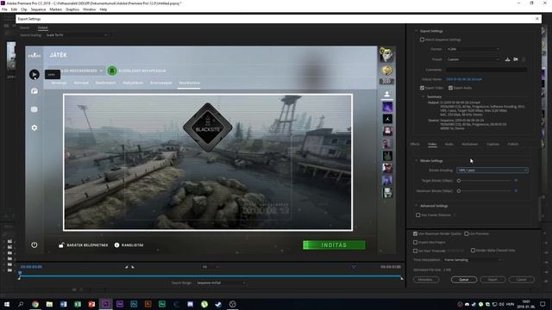Screen dimensions: 552x310
Task: Click the aspect ratio correction icon below preview
Action: coord(354,267)
